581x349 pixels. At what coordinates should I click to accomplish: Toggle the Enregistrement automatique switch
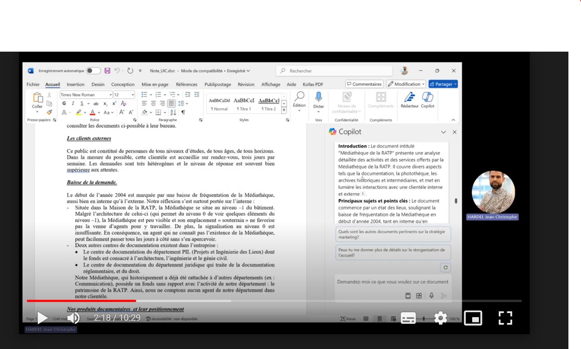pos(94,71)
